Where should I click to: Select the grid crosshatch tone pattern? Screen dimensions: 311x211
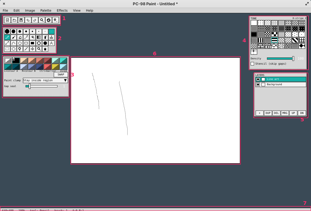[x=302, y=40]
